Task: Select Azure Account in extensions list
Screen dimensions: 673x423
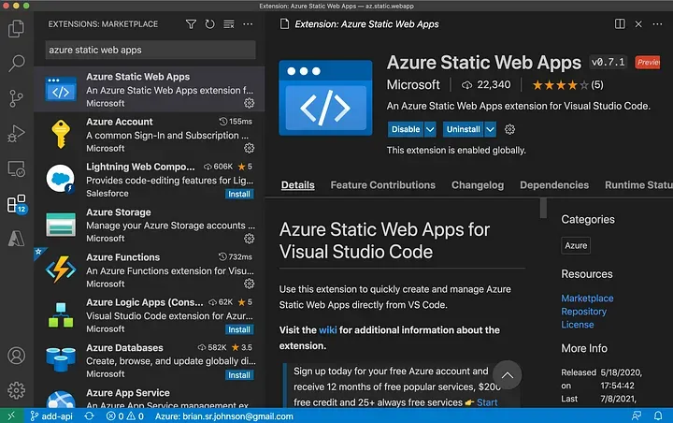Action: point(150,135)
